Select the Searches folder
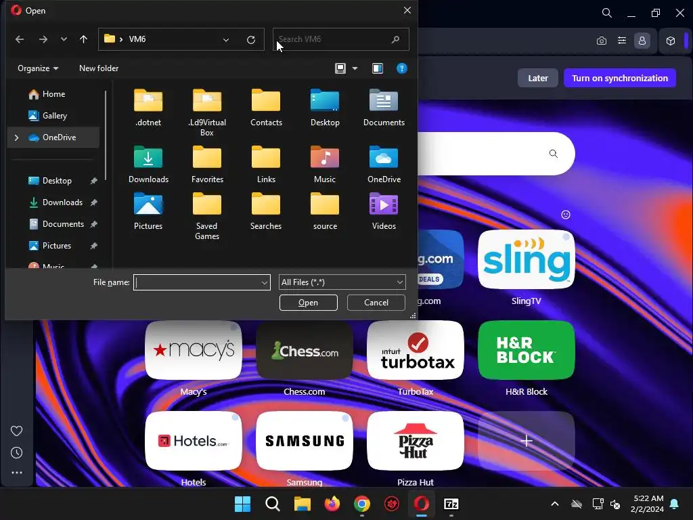The height and width of the screenshot is (520, 693). tap(266, 211)
